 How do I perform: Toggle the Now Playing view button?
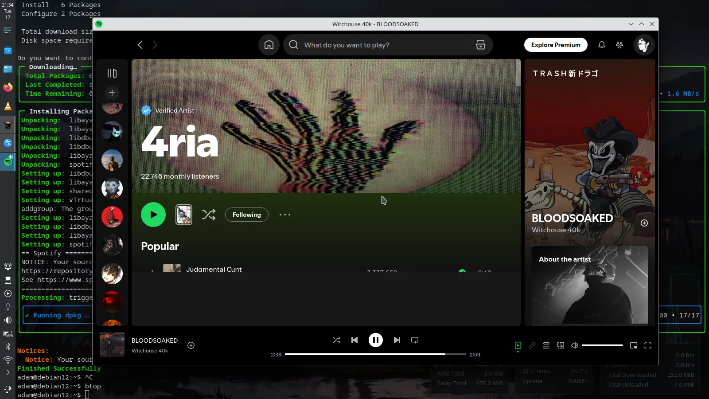point(518,345)
